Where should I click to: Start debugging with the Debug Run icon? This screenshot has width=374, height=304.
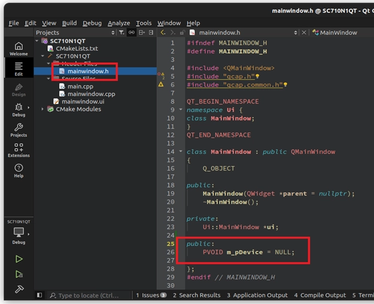[x=19, y=274]
